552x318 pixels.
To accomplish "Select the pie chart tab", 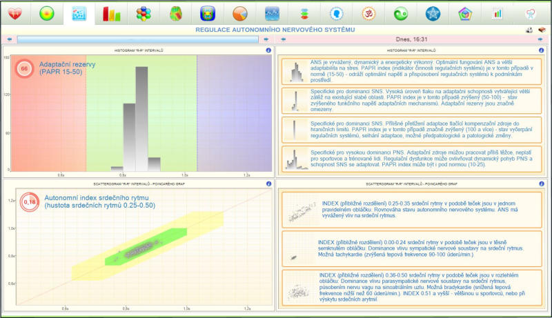I will tap(239, 13).
